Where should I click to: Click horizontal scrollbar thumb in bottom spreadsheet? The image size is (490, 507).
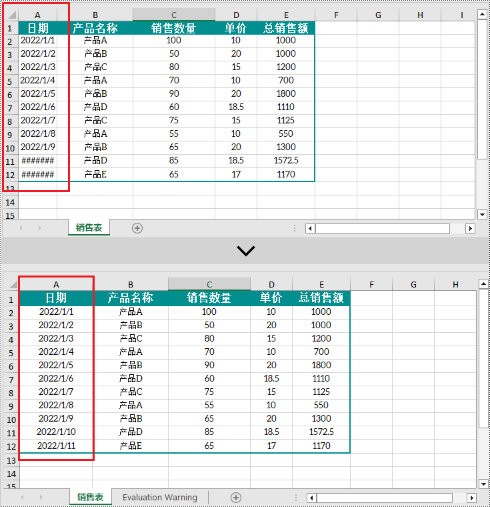tap(385, 498)
